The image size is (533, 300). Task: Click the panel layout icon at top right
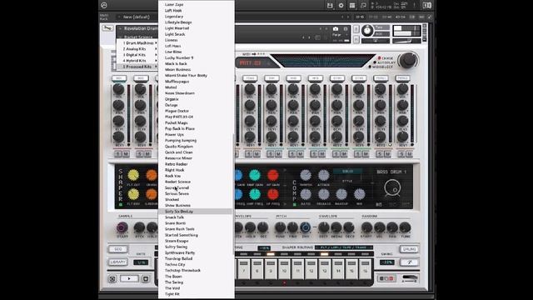point(427,5)
